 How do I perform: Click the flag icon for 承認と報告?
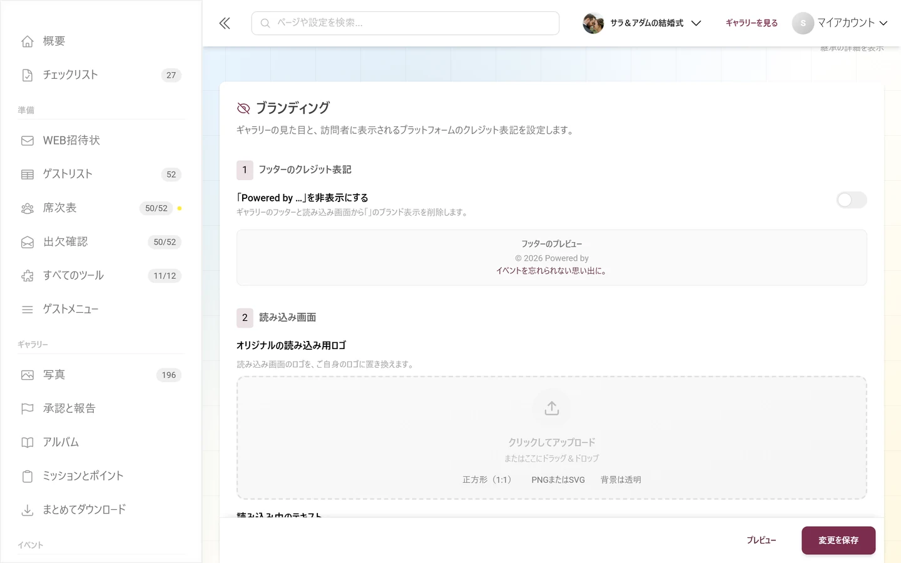tap(28, 409)
